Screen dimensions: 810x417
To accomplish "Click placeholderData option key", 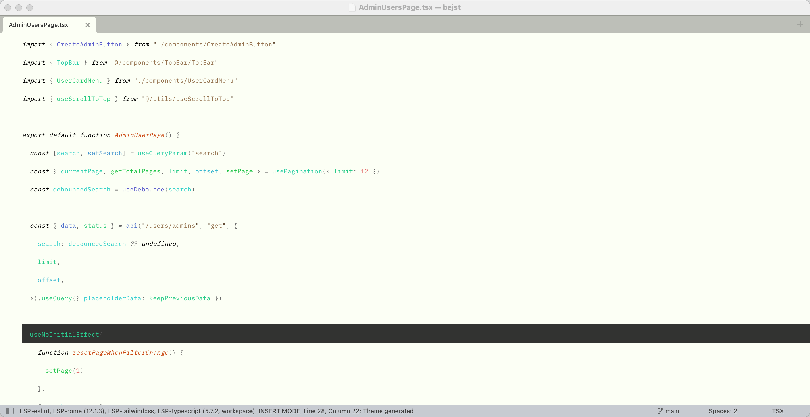I will [112, 298].
